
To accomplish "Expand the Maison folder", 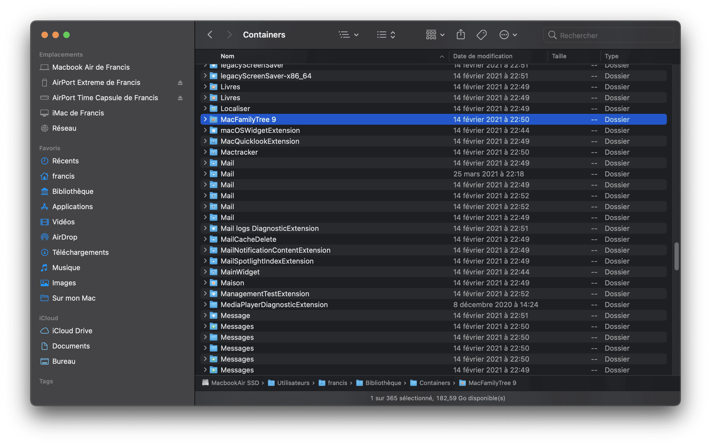I will coord(205,283).
